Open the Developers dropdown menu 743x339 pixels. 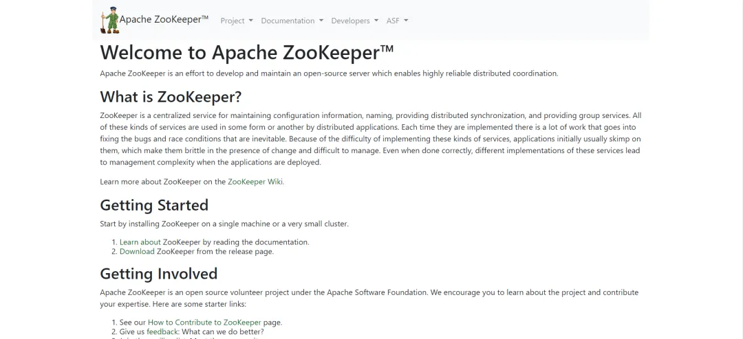point(354,21)
